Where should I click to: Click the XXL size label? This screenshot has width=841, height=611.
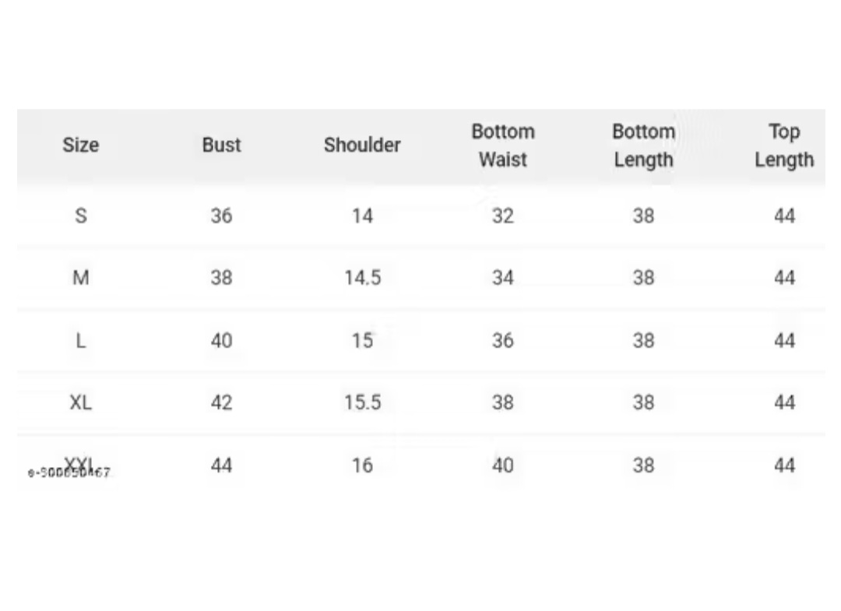80,462
